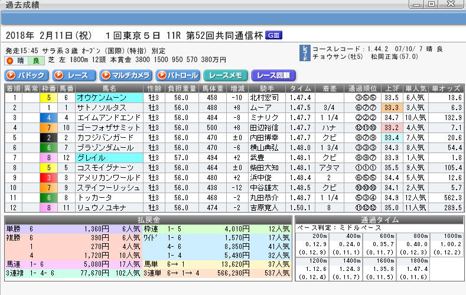
Task: Play the パドック paddock video
Action: click(27, 75)
